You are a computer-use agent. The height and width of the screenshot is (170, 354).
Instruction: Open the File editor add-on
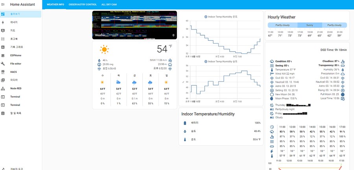[21, 63]
